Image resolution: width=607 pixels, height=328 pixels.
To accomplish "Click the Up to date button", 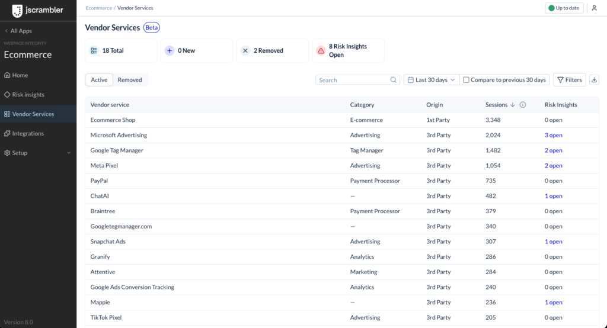I will point(564,8).
